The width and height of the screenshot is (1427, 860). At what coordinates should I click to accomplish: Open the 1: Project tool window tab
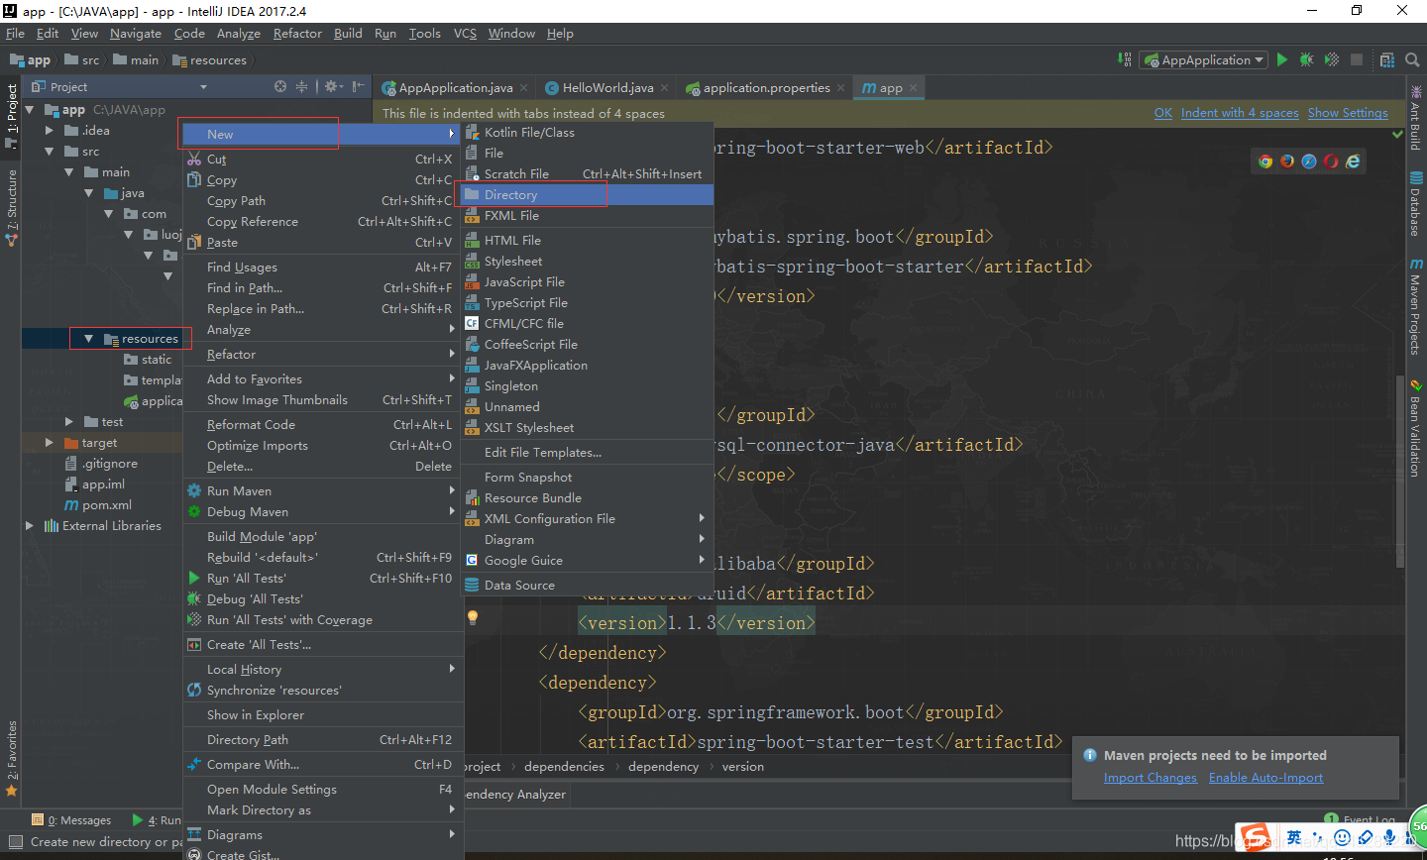[x=11, y=115]
